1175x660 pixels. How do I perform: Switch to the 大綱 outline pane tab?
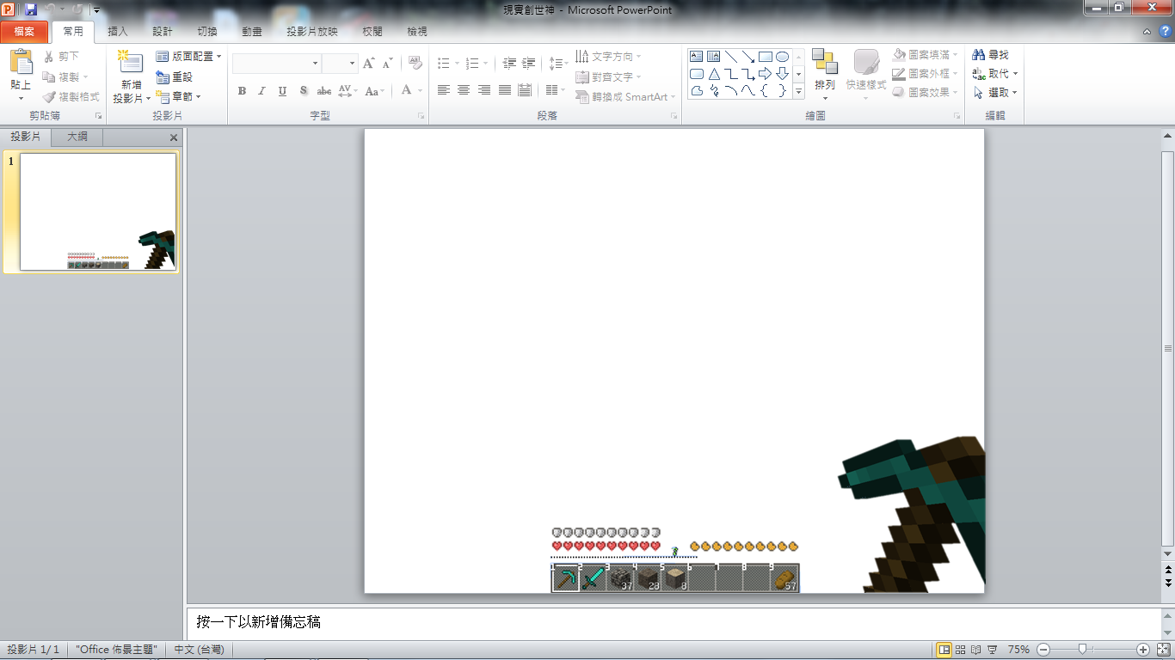[x=77, y=137]
